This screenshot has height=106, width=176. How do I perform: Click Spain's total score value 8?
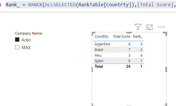tap(129, 61)
